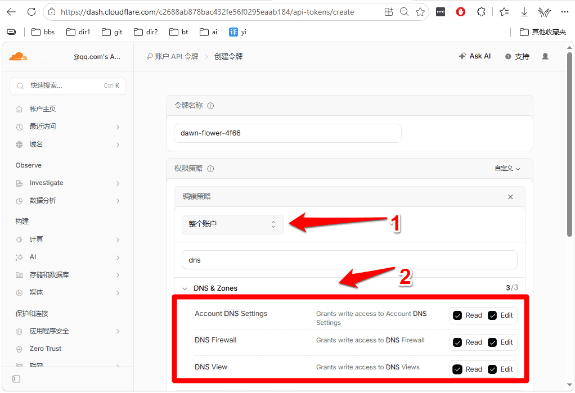Toggle the Read checkbox for DNS Firewall
This screenshot has width=575, height=393.
coord(457,342)
